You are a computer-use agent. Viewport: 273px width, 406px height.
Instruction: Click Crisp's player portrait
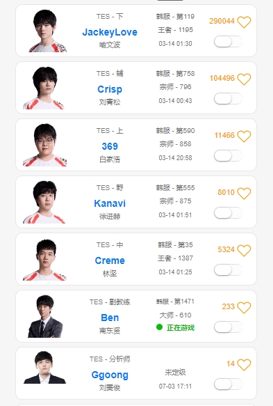click(x=44, y=88)
